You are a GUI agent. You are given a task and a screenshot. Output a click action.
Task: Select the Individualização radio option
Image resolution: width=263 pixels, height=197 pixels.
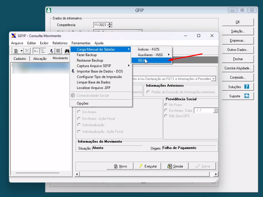tap(79, 125)
